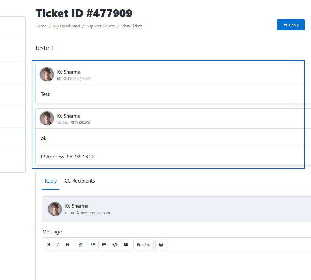Click Kc Sharma's avatar on the 6th Oct reply
Image resolution: width=311 pixels, height=280 pixels.
click(47, 75)
